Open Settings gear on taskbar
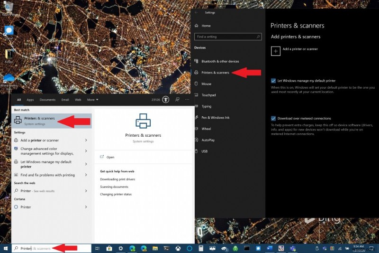Viewport: 379px width, 253px height. [121, 248]
